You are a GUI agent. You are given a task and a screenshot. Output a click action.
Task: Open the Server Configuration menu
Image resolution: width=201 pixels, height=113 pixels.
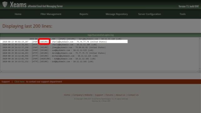tap(149, 14)
